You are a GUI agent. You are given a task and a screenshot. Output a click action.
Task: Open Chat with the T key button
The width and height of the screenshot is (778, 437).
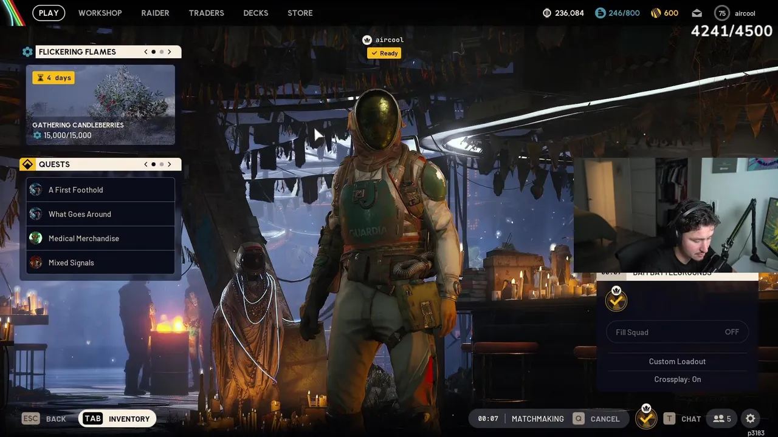682,419
